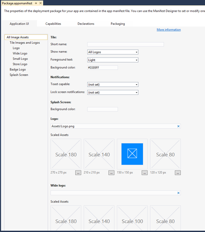Select Badge Logo in the assets list
Screen dimensions: 205x232
18,69
